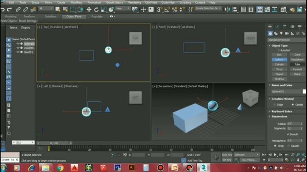Open Photoshop from the taskbar

117,168
